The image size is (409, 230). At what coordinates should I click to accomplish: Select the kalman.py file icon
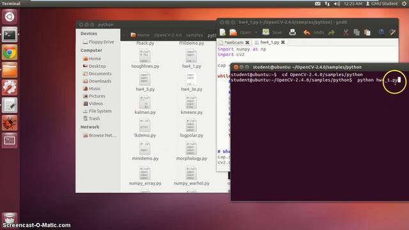coord(145,102)
